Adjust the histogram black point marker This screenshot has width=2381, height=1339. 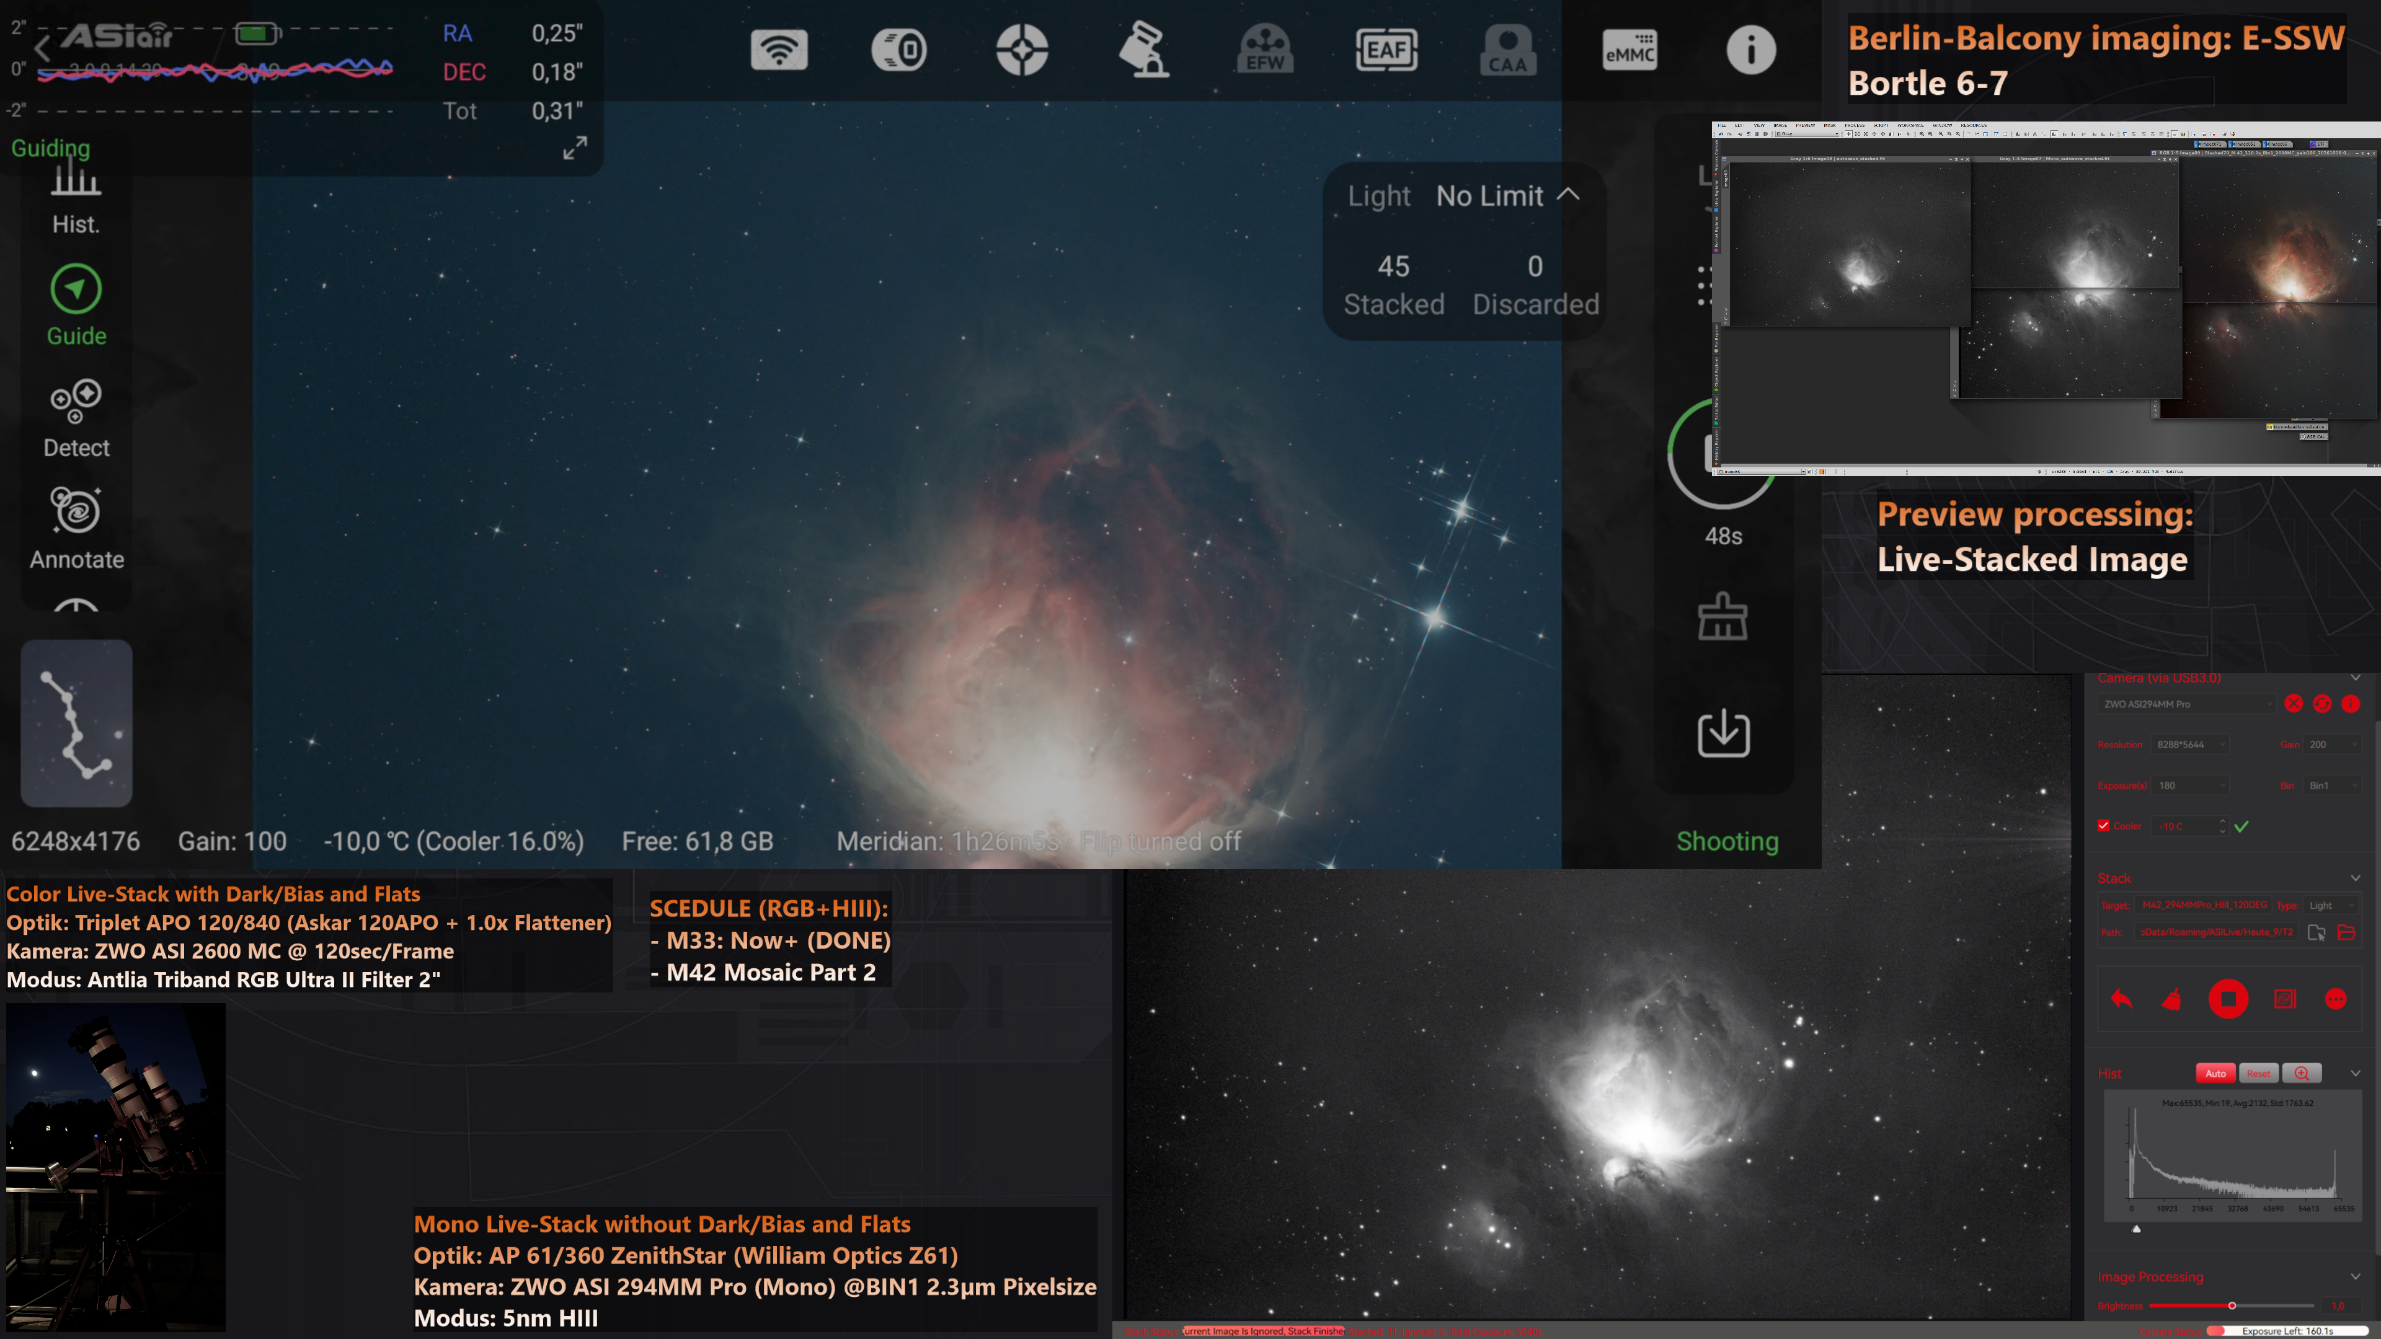(x=2136, y=1229)
